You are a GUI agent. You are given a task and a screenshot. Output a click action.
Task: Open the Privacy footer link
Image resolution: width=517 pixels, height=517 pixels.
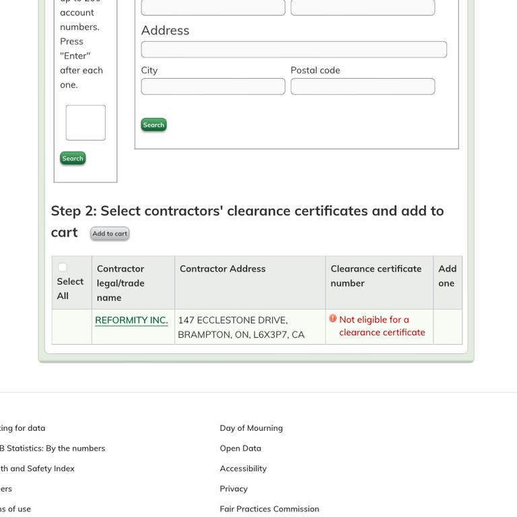pos(234,489)
